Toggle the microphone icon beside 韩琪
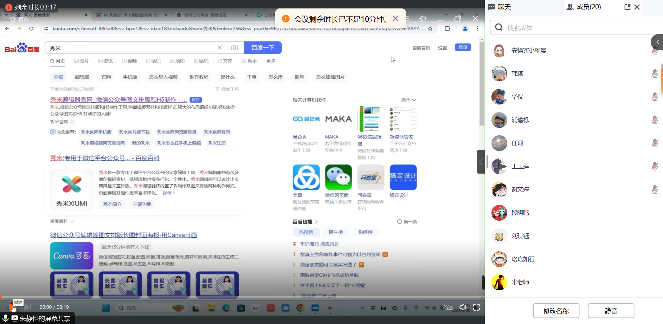 pyautogui.click(x=655, y=73)
